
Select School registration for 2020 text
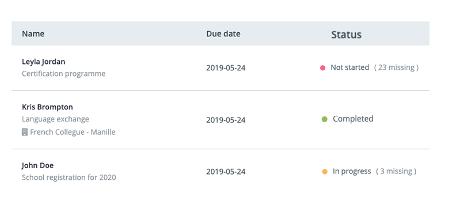pos(69,177)
